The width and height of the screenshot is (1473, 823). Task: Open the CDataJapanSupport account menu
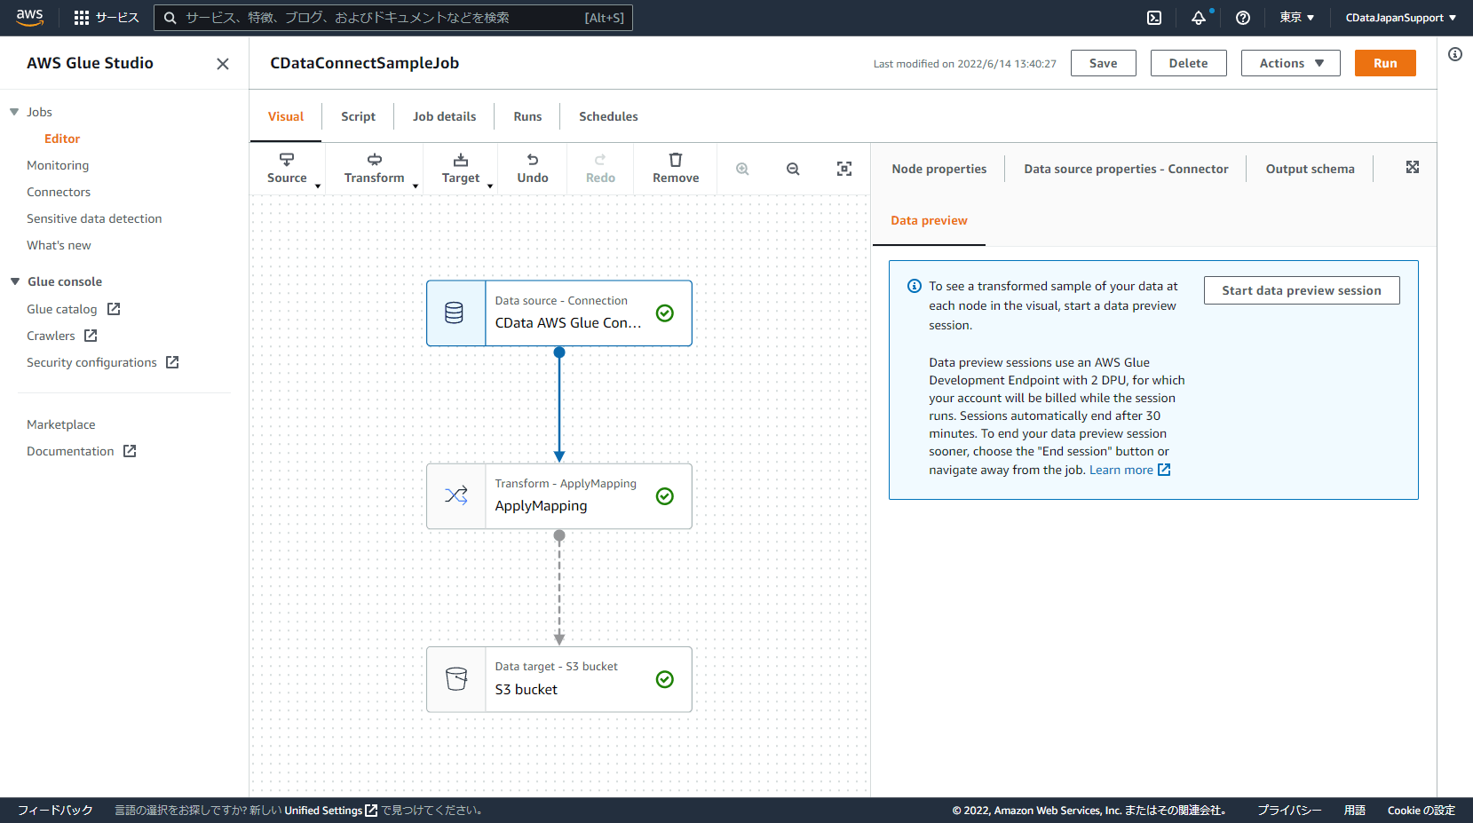click(x=1401, y=18)
